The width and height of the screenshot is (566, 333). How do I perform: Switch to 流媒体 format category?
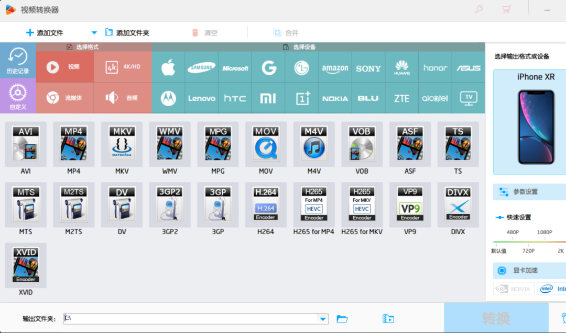click(x=65, y=98)
